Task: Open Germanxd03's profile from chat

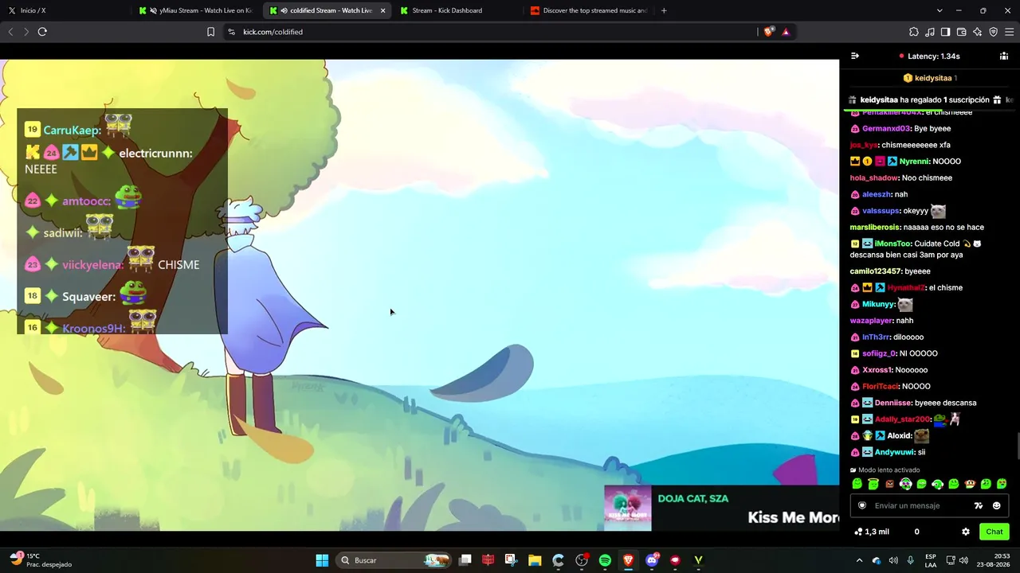Action: click(x=886, y=128)
